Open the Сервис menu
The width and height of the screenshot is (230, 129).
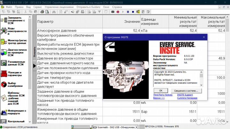38,6
